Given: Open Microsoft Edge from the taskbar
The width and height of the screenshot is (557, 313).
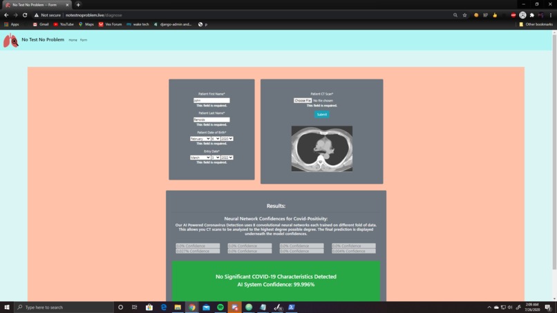Looking at the screenshot, I should (163, 307).
